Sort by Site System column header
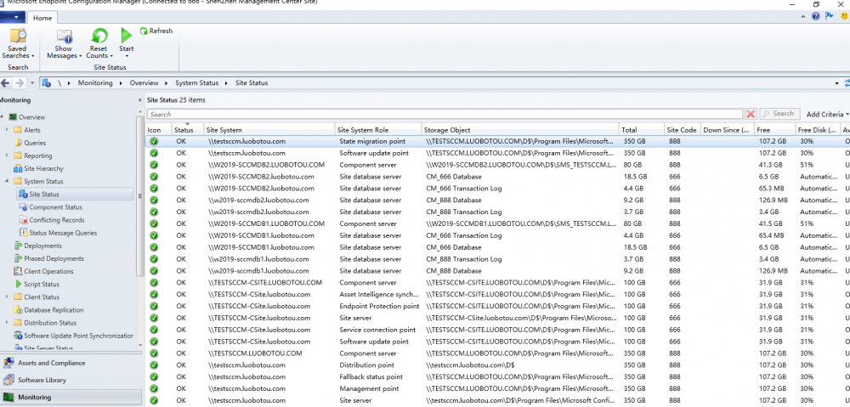This screenshot has height=407, width=850. click(269, 130)
